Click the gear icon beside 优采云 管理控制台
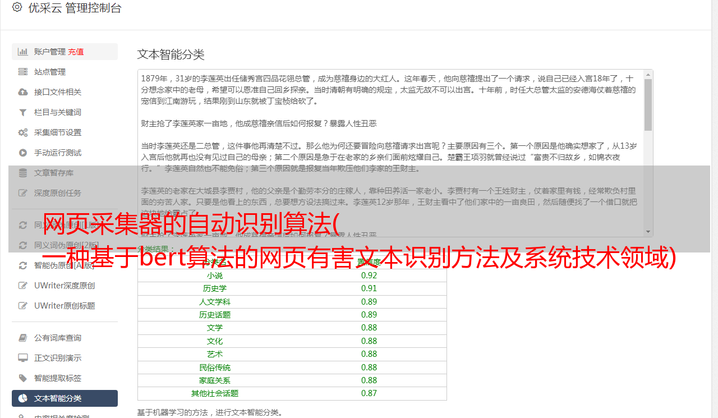 [x=17, y=7]
